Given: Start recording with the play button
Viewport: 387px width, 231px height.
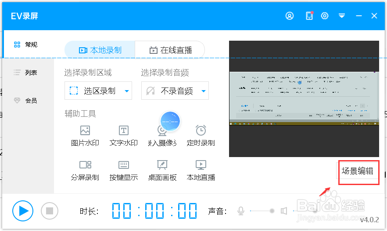Looking at the screenshot, I should (x=23, y=211).
